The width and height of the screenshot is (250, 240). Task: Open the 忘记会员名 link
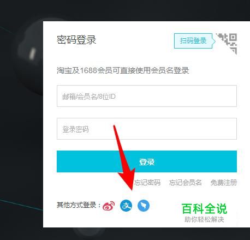(186, 183)
